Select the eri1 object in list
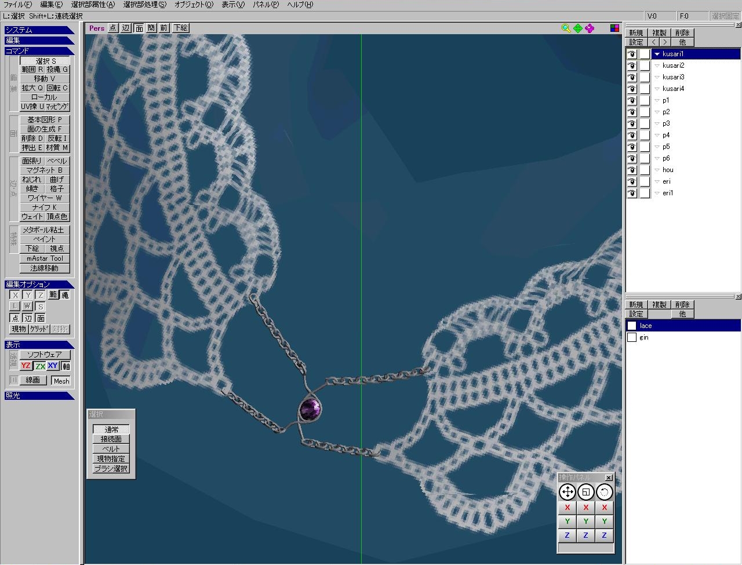This screenshot has width=742, height=565. click(668, 193)
